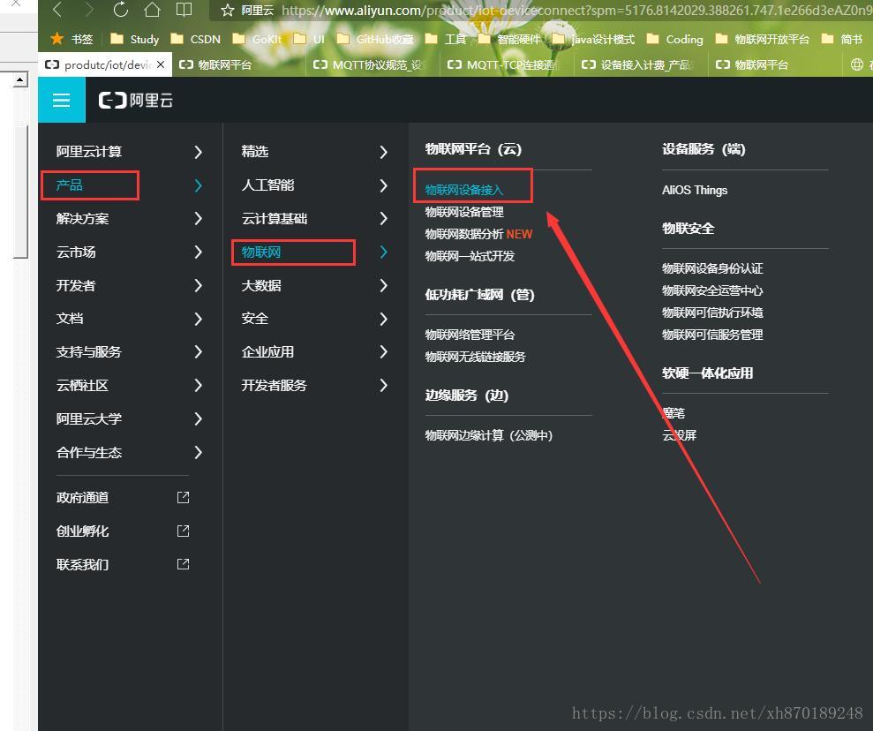
Task: Switch to 设备接入计费 tab
Action: (x=640, y=64)
